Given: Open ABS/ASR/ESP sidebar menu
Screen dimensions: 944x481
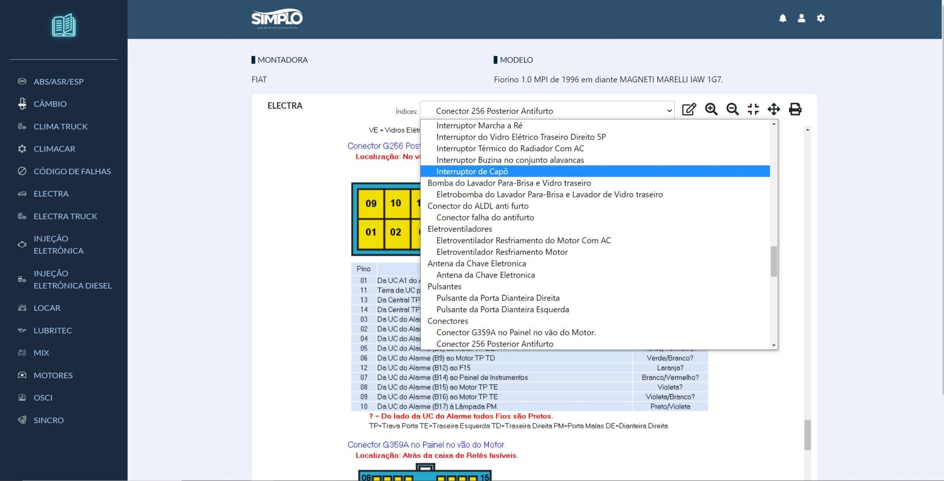Looking at the screenshot, I should [x=58, y=81].
